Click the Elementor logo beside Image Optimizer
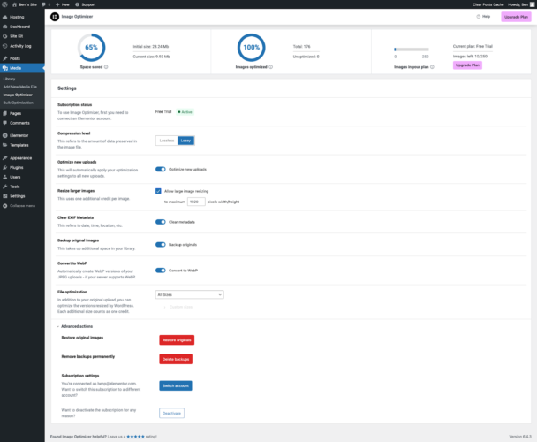537x442 pixels. tap(56, 16)
